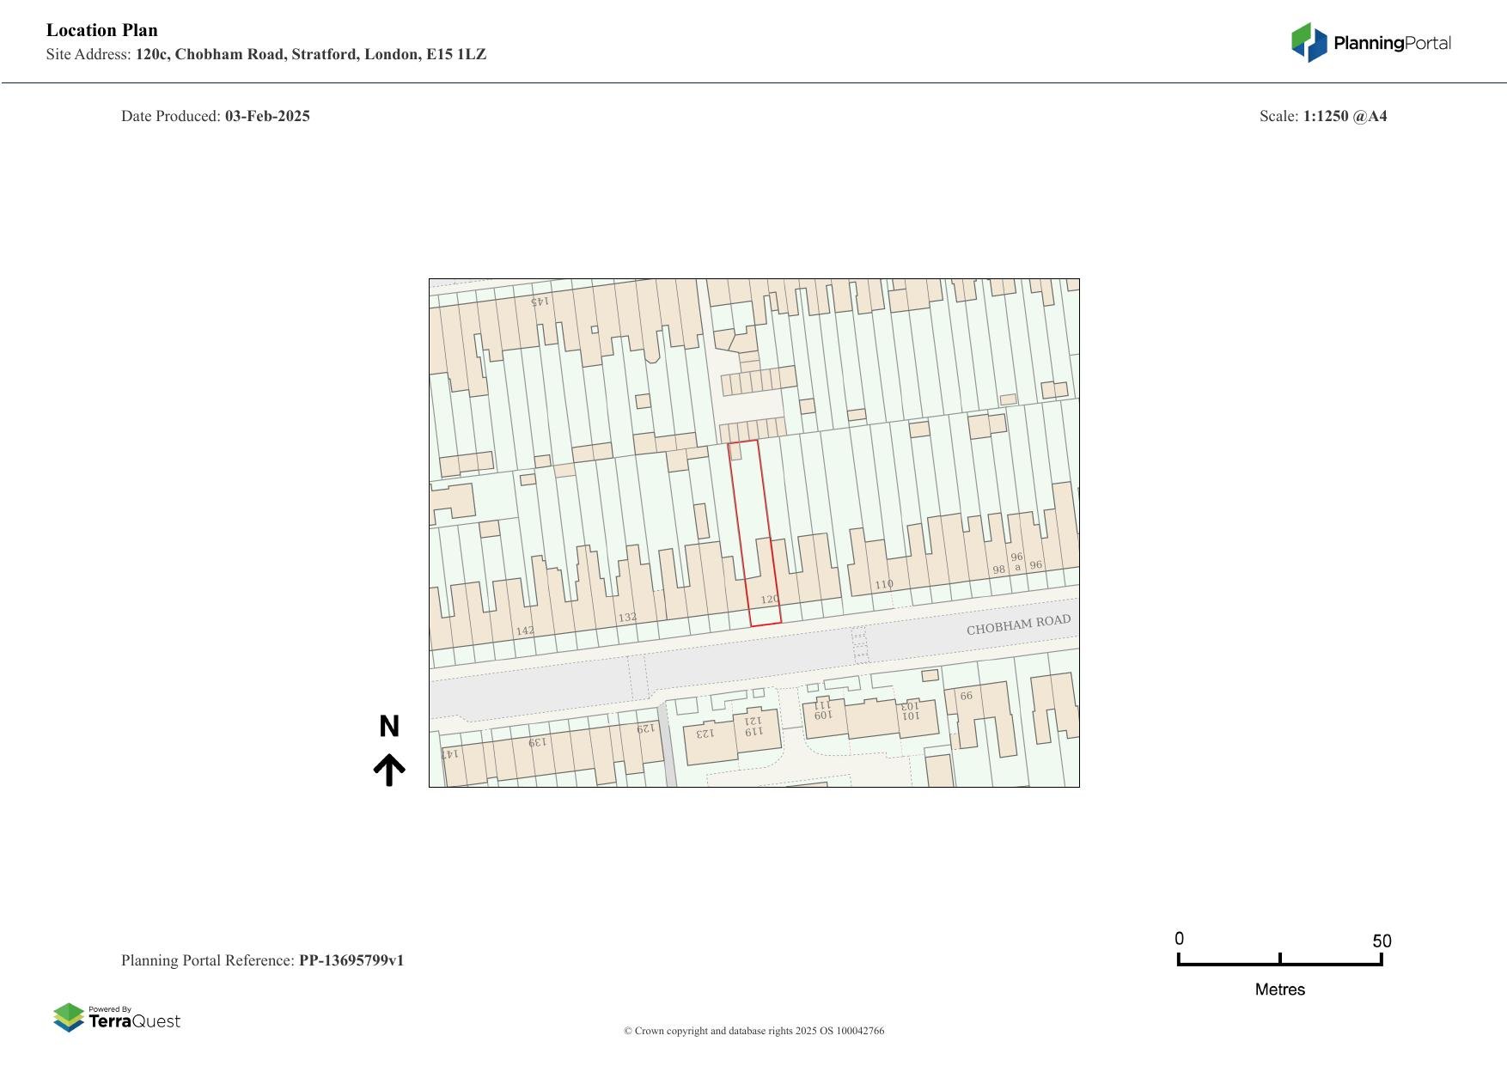
Task: Click the north arrow symbol
Action: pyautogui.click(x=389, y=770)
